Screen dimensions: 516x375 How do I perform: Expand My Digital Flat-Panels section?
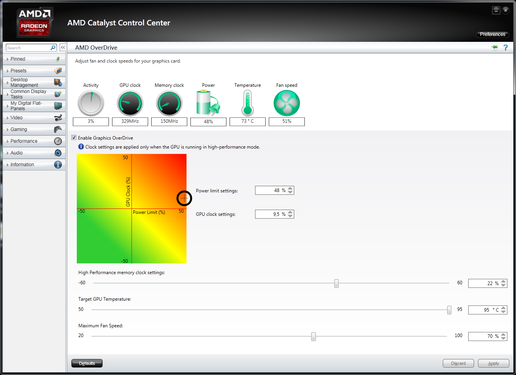point(34,106)
